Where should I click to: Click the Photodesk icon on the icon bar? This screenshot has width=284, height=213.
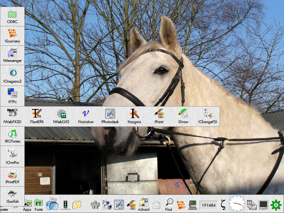coord(119,205)
